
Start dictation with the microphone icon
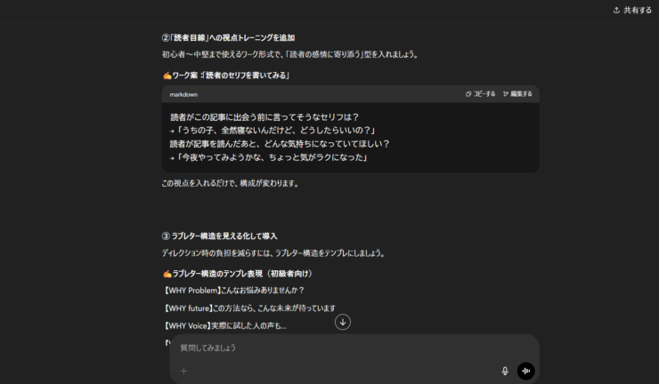click(x=505, y=371)
